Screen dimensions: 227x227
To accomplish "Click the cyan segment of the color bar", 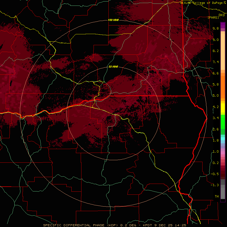I will coord(223,139).
